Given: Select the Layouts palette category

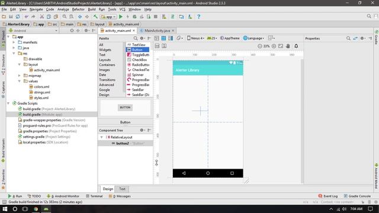Looking at the screenshot, I should pos(105,60).
